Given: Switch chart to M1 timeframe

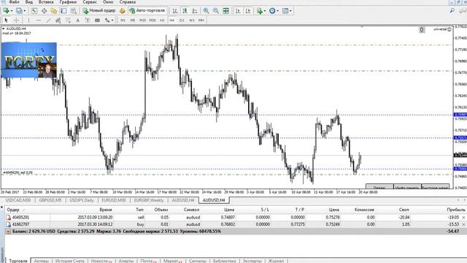Looking at the screenshot, I should tap(123, 20).
